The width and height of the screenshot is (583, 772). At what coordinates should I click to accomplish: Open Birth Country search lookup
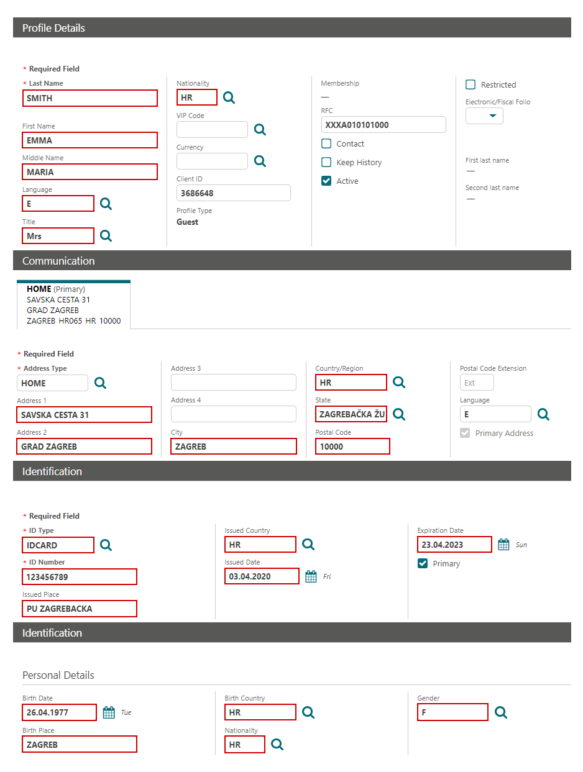[x=308, y=712]
